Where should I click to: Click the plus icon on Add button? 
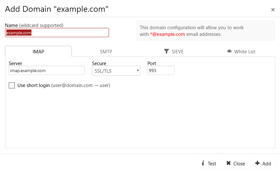(257, 163)
